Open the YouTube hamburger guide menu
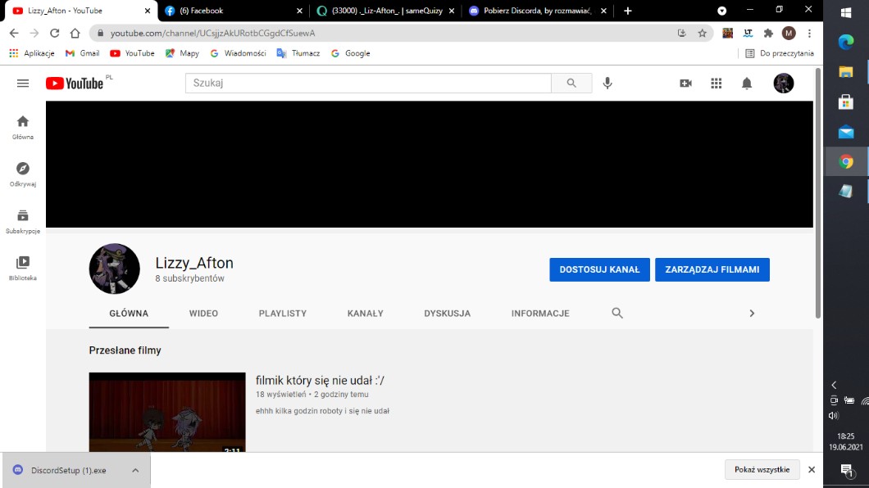This screenshot has width=869, height=488. coord(23,84)
